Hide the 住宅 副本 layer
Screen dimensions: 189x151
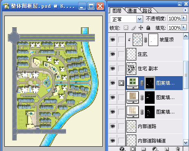113,68
